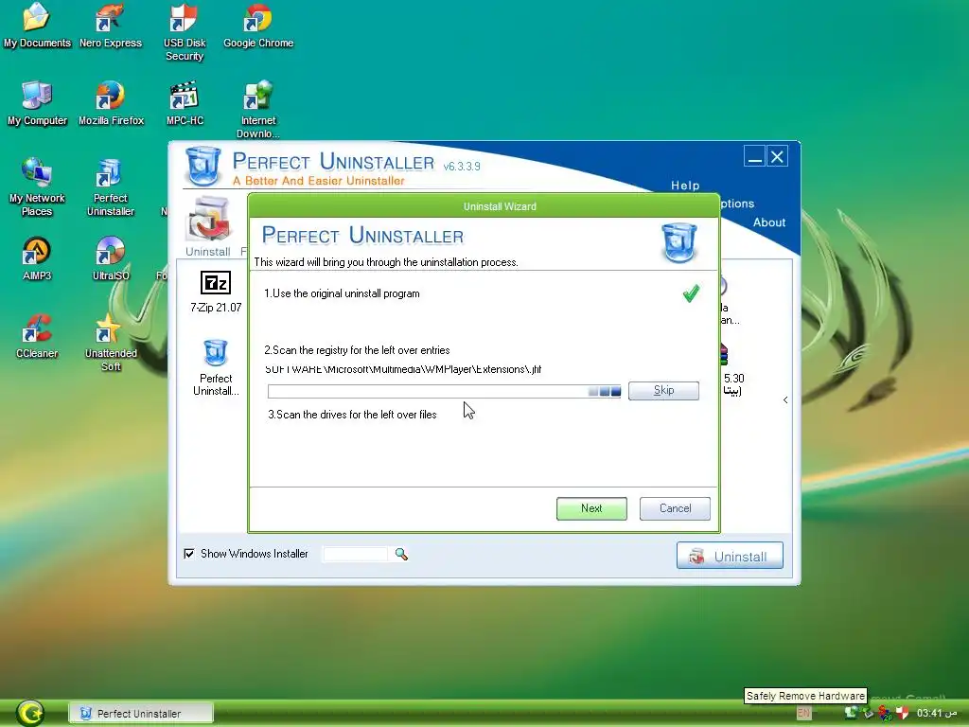
Task: Click the Uninstall toolbar icon
Action: pyautogui.click(x=208, y=226)
